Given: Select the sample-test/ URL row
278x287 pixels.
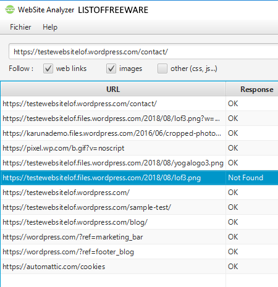Looking at the screenshot, I should [140, 207].
